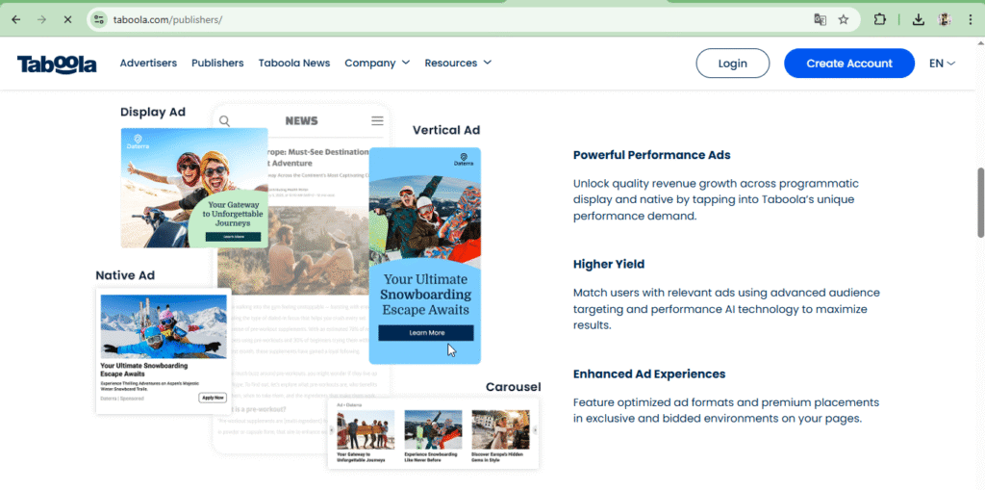Image resolution: width=985 pixels, height=490 pixels.
Task: Expand the Resources dropdown menu
Action: (458, 63)
